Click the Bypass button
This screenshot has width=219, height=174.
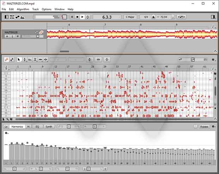click(204, 127)
